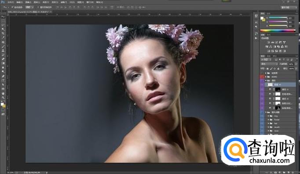Select the Gradient tool
This screenshot has width=300, height=174.
pyautogui.click(x=3, y=63)
